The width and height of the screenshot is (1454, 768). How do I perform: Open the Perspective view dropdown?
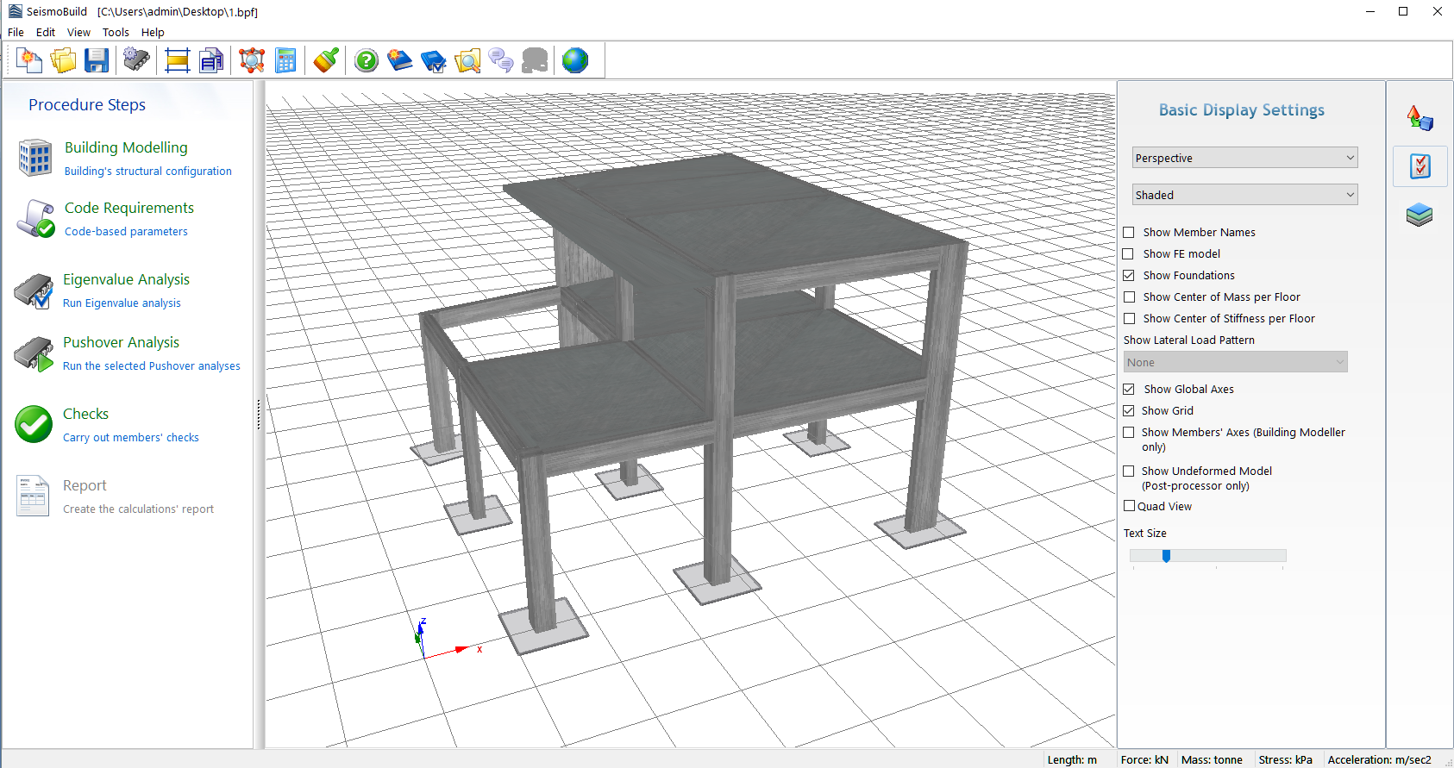point(1244,158)
